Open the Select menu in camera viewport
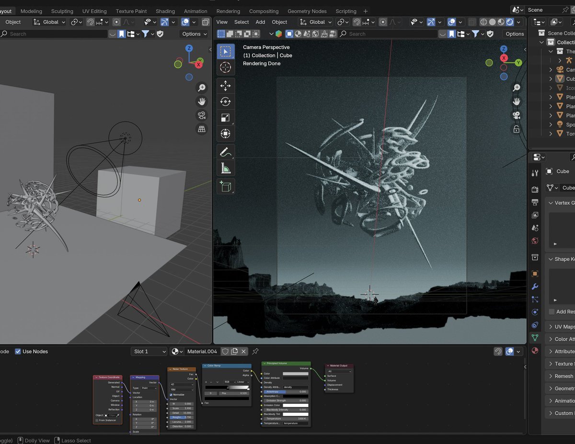575x444 pixels. [241, 22]
